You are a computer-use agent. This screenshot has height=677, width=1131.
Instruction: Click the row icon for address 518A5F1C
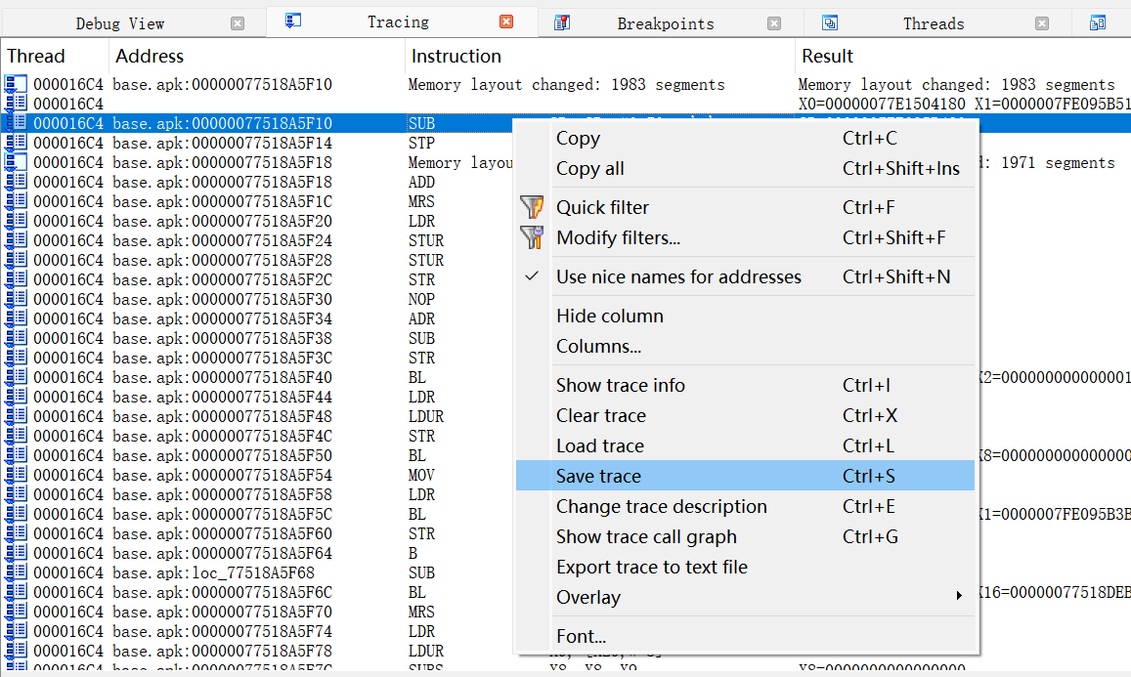pyautogui.click(x=16, y=201)
